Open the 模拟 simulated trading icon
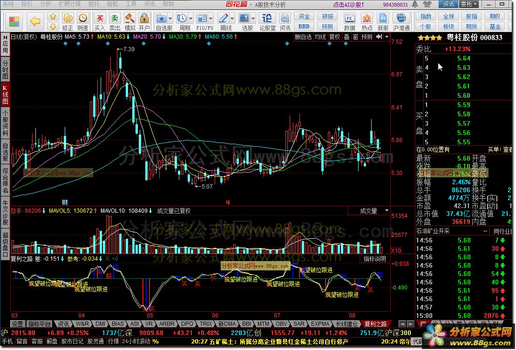The height and width of the screenshot is (350, 516). tap(129, 22)
